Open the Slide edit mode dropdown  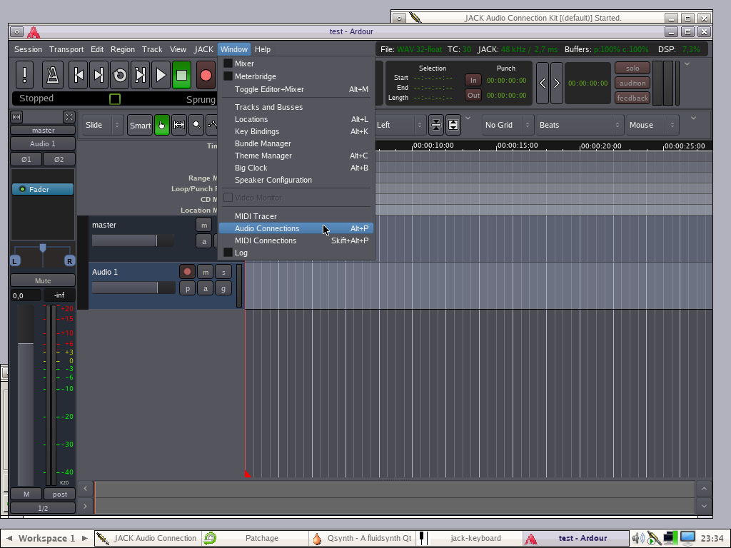[x=103, y=125]
